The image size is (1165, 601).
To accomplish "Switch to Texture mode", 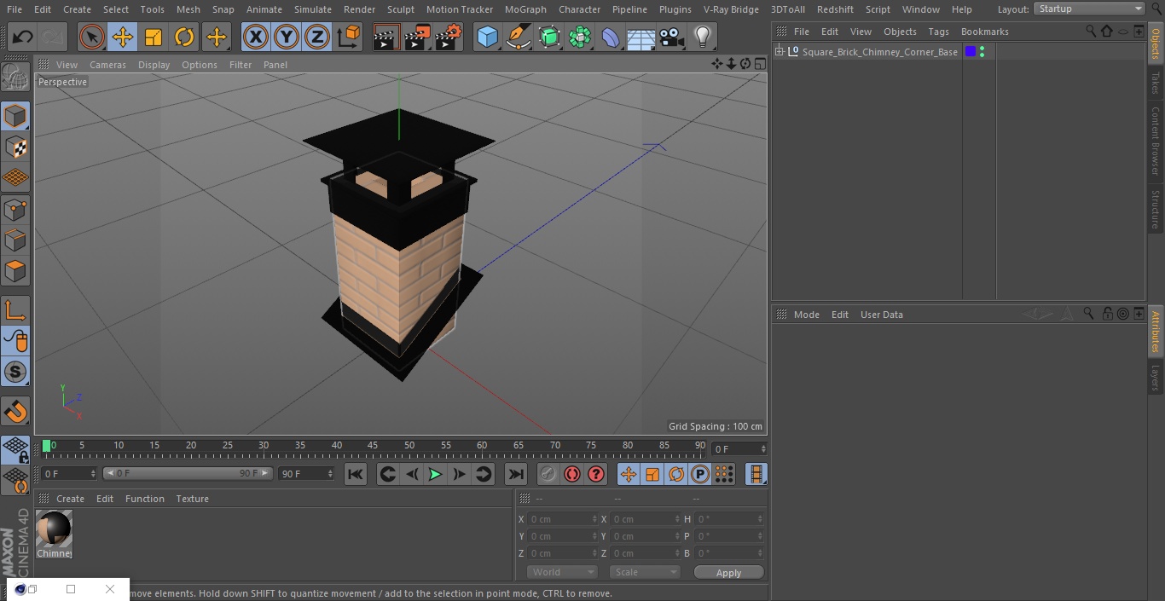I will click(x=15, y=147).
